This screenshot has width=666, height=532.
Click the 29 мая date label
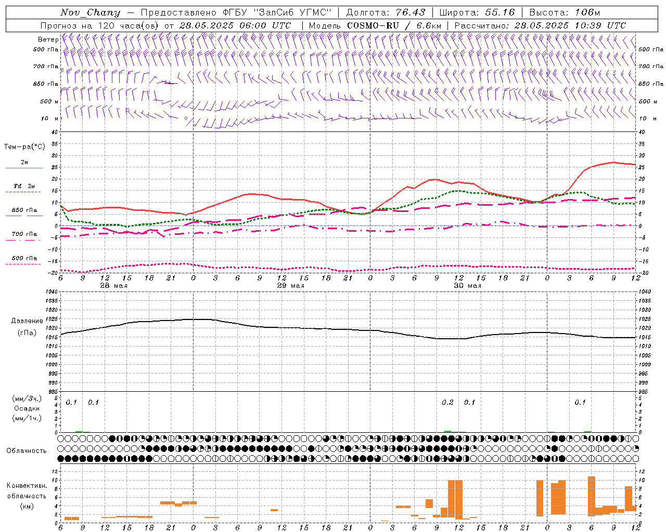290,286
